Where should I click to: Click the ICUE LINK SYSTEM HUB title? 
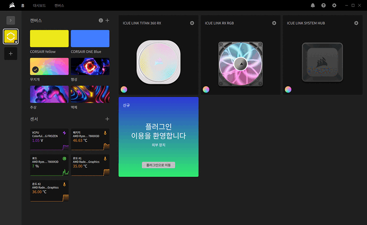pyautogui.click(x=306, y=23)
